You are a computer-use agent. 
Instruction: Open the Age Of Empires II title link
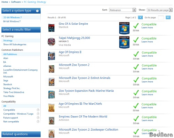point(70,52)
